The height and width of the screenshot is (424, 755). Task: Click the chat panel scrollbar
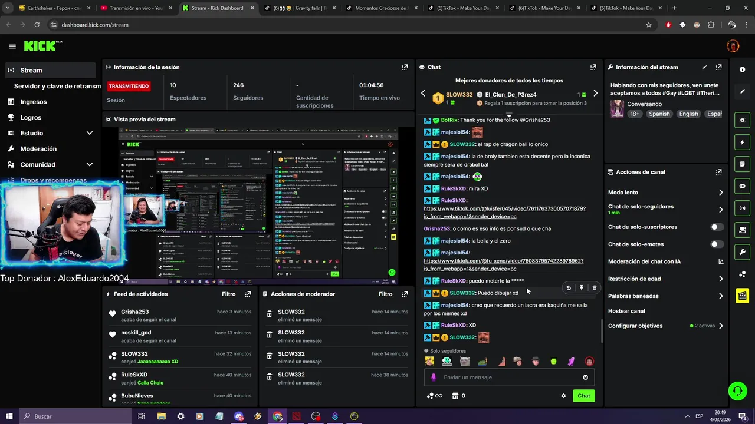pos(602,331)
